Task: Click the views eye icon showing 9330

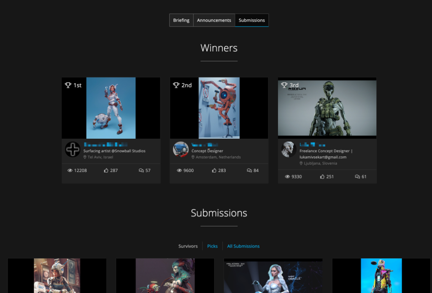Action: click(287, 177)
